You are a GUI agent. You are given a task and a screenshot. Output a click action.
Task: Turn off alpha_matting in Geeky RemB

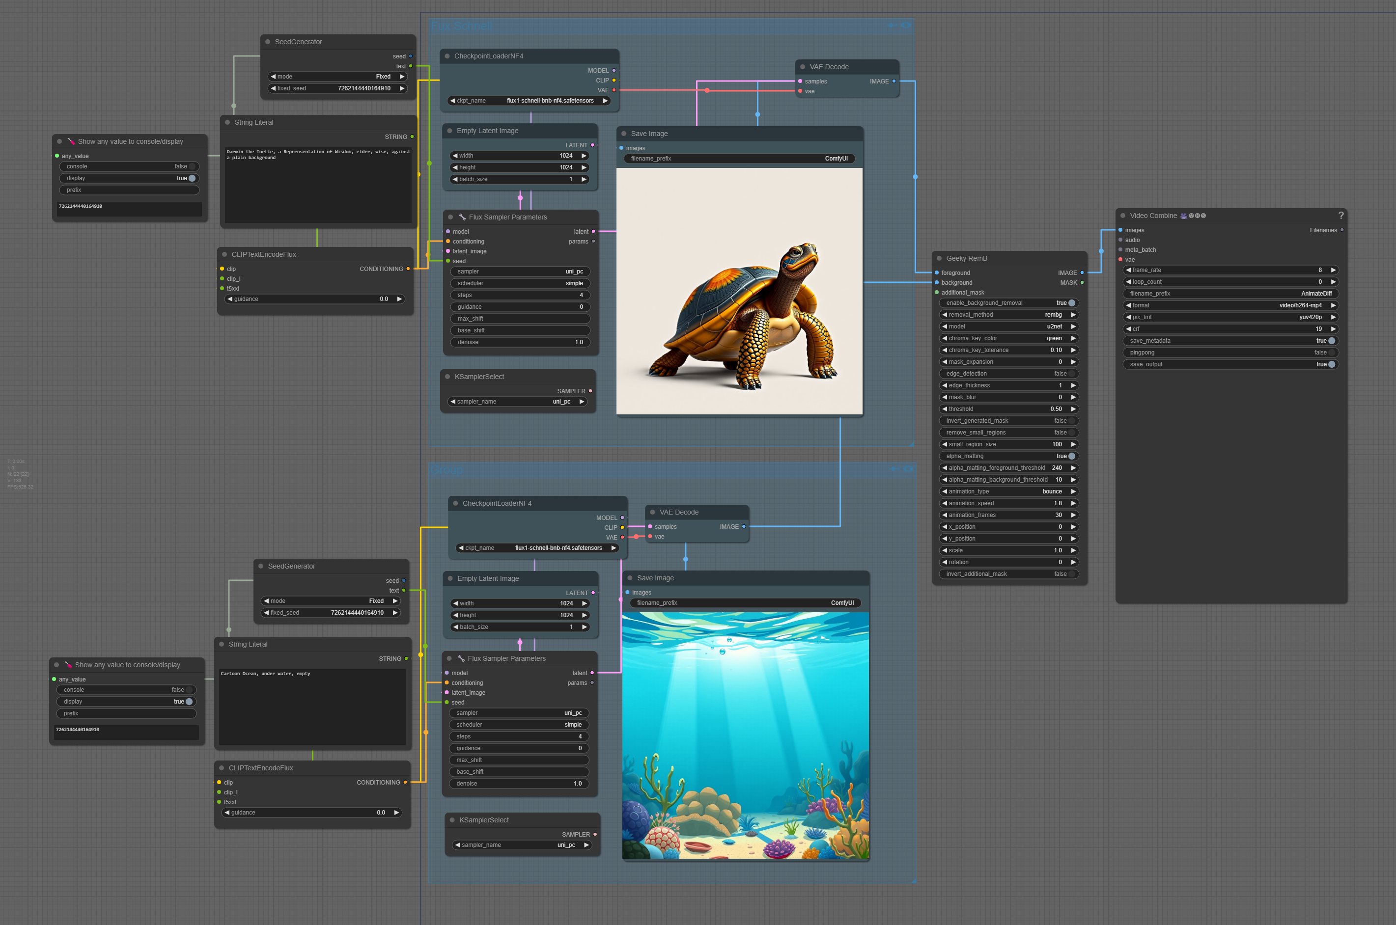(x=1071, y=456)
